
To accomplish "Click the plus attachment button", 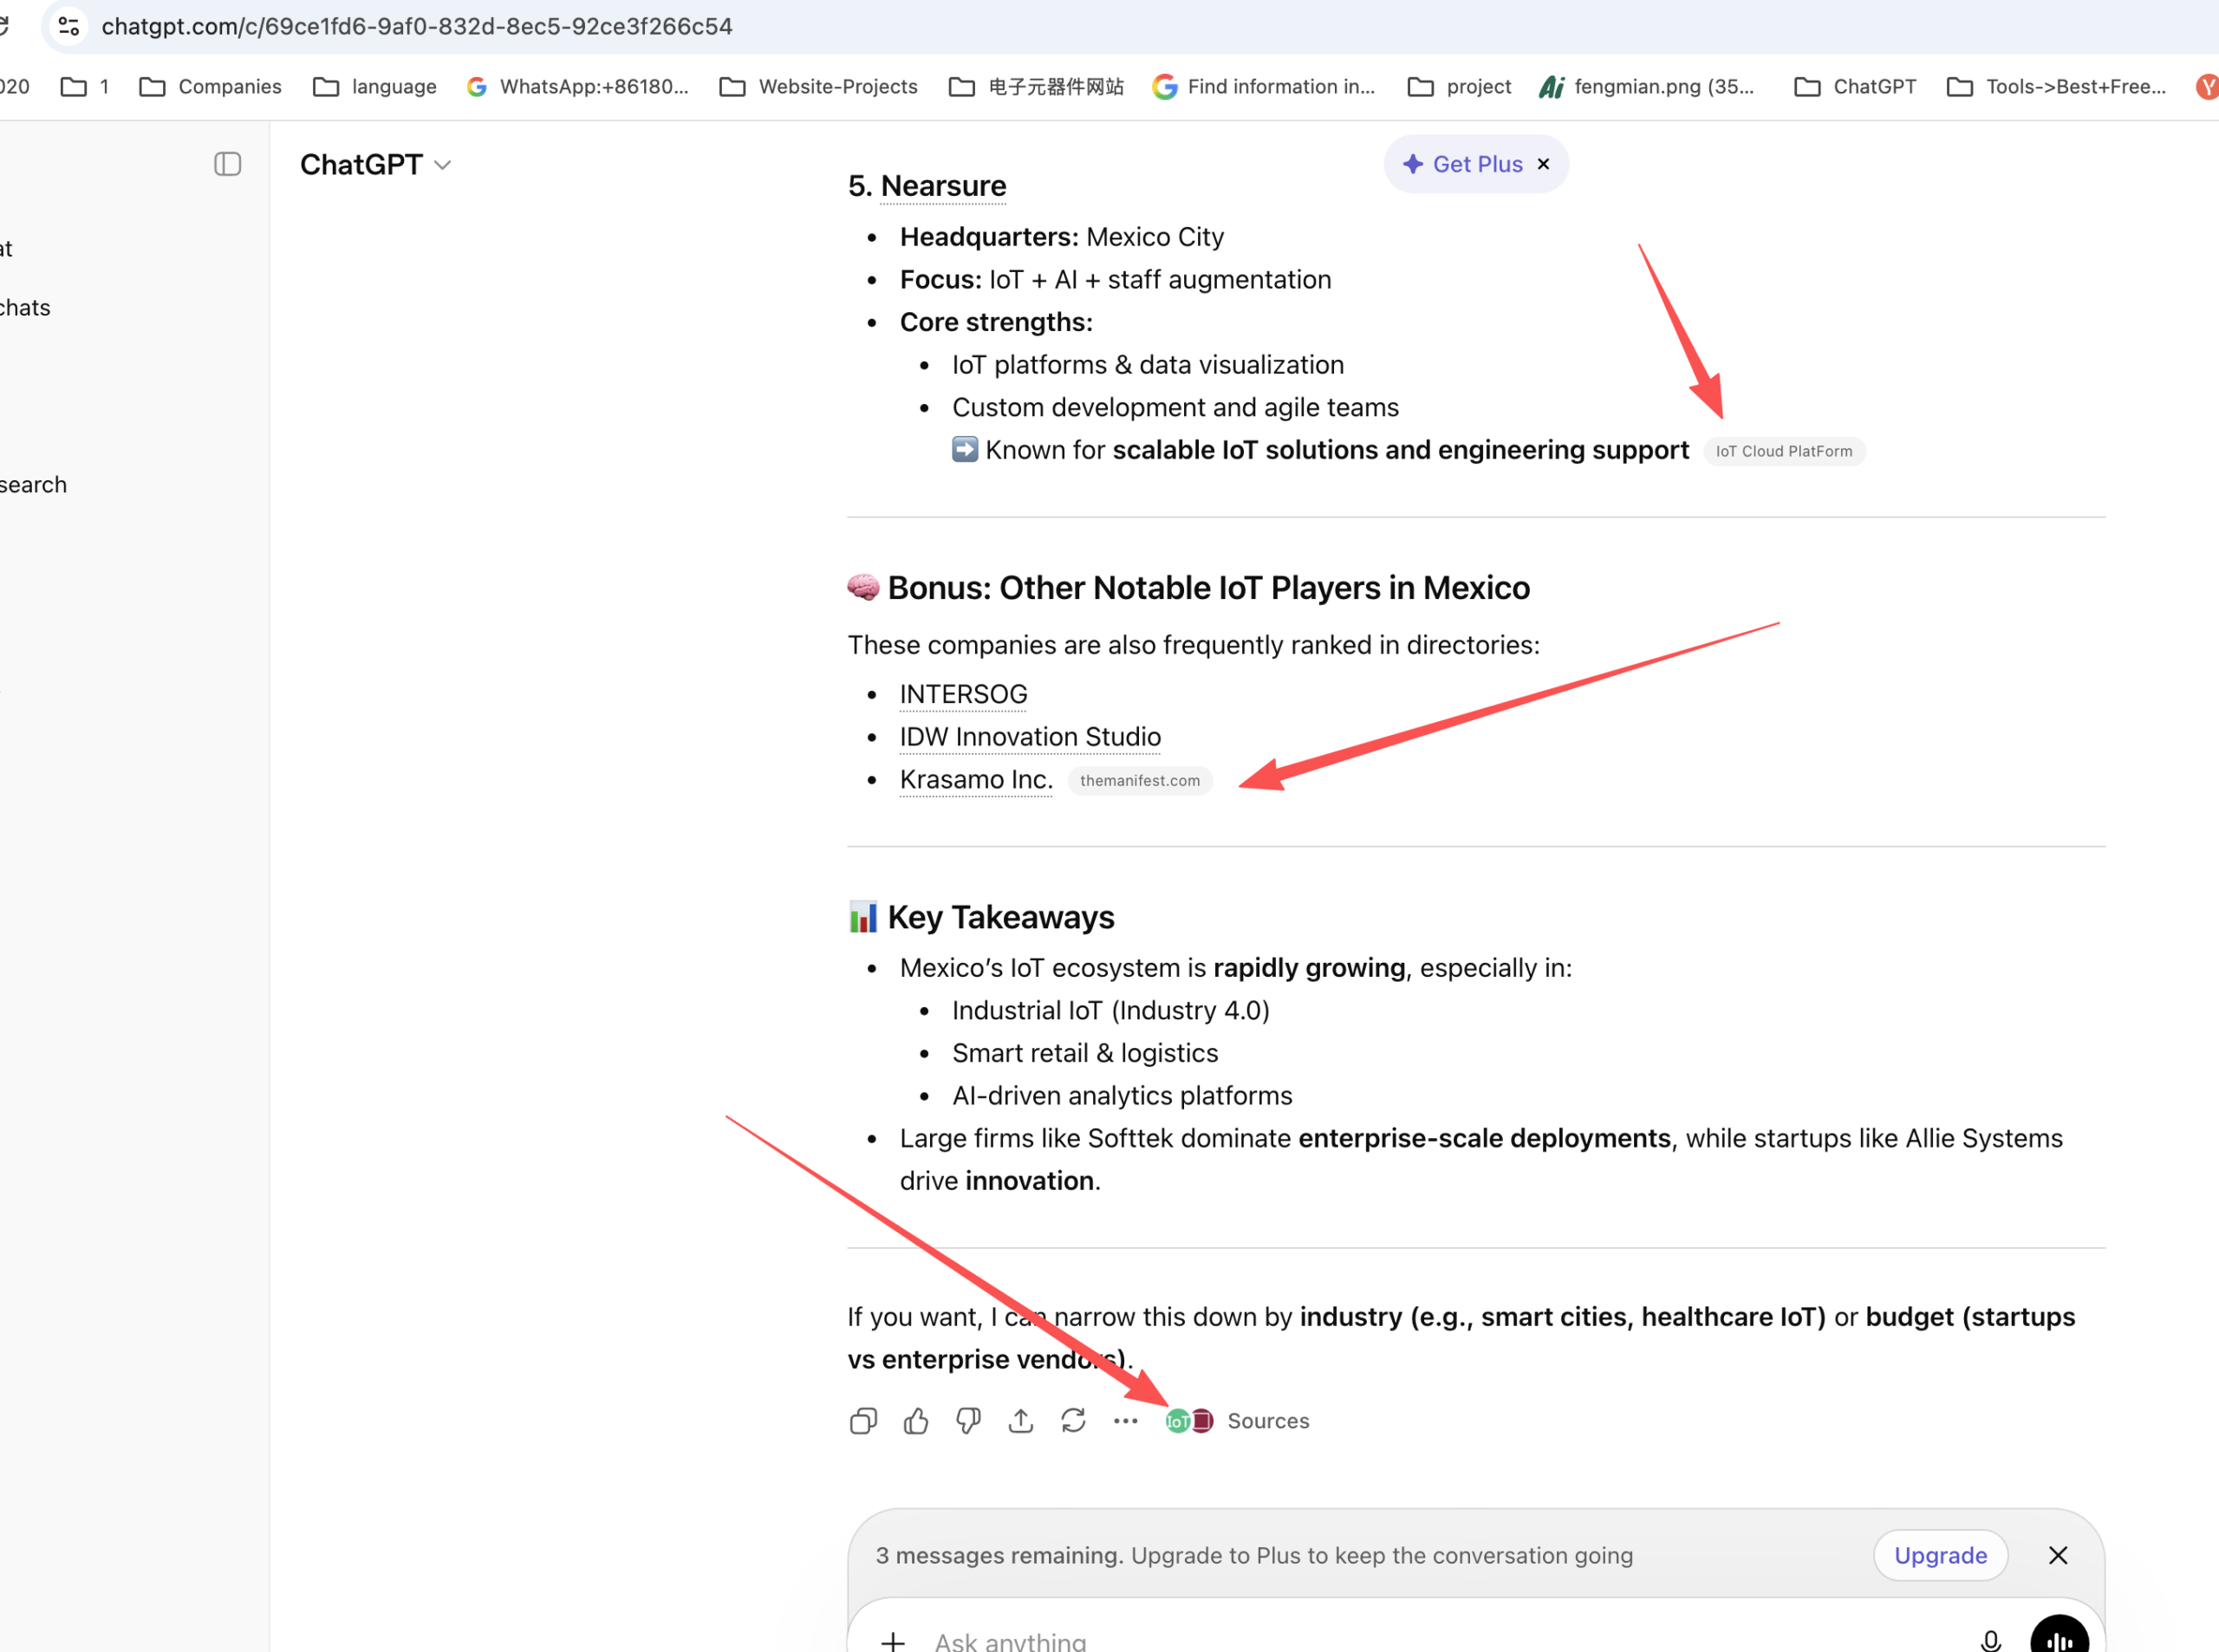I will (893, 1640).
